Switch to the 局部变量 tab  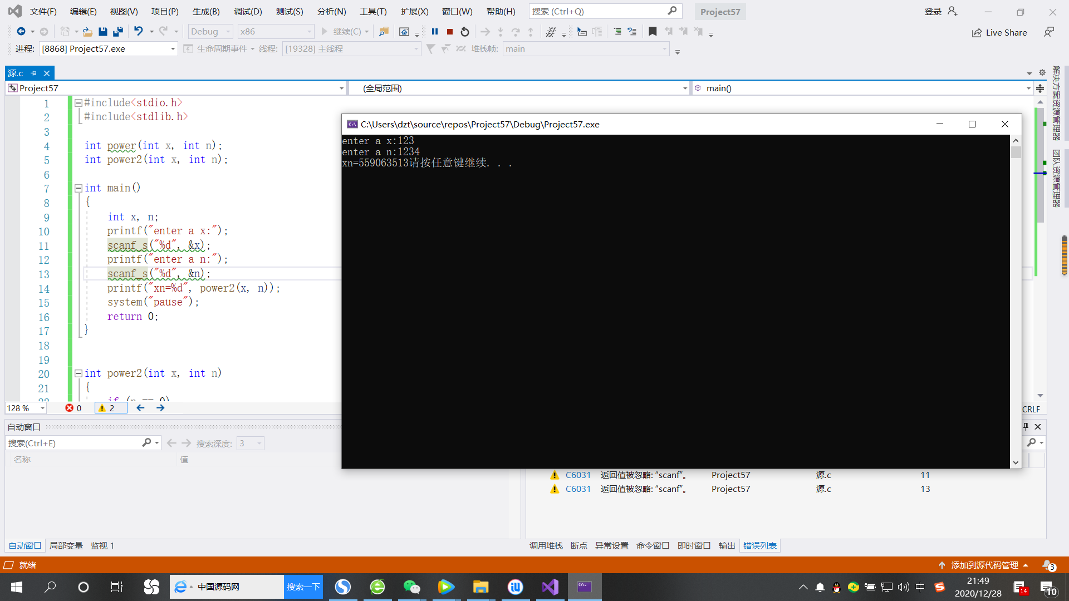pyautogui.click(x=66, y=545)
